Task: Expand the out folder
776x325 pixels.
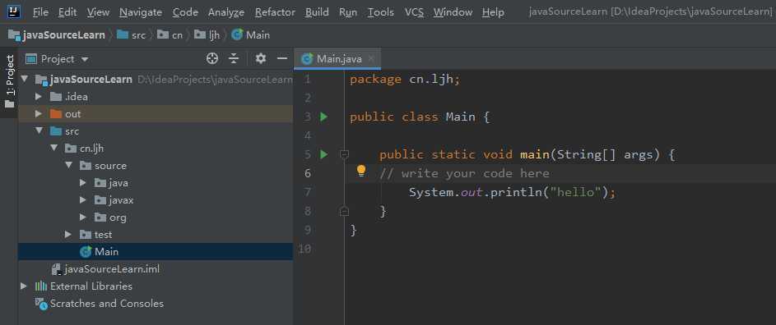Action: (39, 114)
